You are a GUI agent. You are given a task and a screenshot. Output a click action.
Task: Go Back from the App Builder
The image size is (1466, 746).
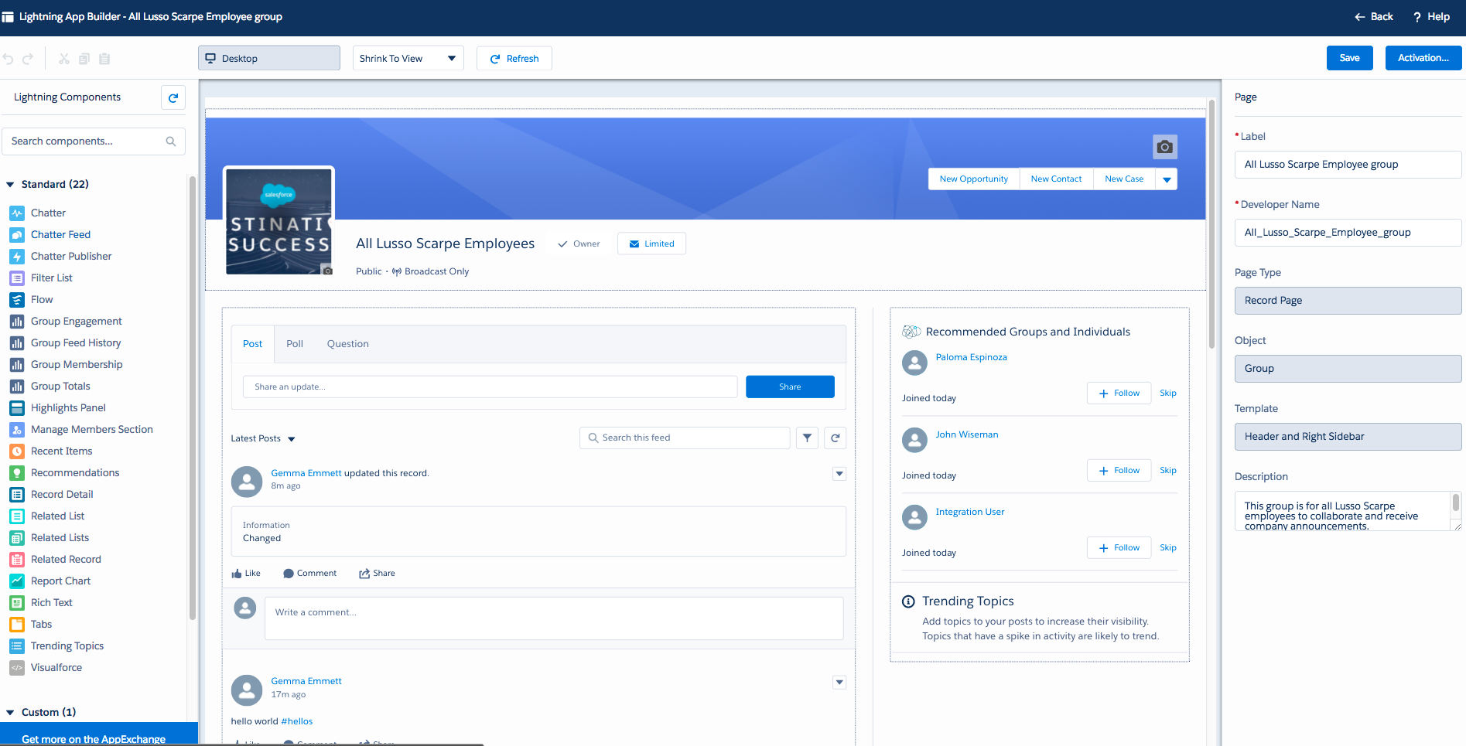[x=1373, y=17]
